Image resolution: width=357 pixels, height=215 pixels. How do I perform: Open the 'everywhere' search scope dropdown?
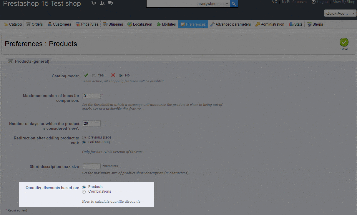click(213, 4)
